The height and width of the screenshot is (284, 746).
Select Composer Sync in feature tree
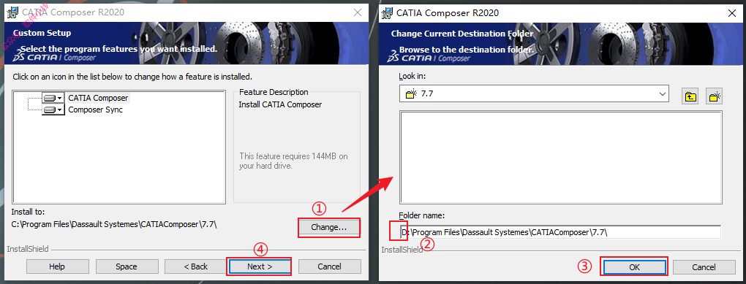(95, 110)
